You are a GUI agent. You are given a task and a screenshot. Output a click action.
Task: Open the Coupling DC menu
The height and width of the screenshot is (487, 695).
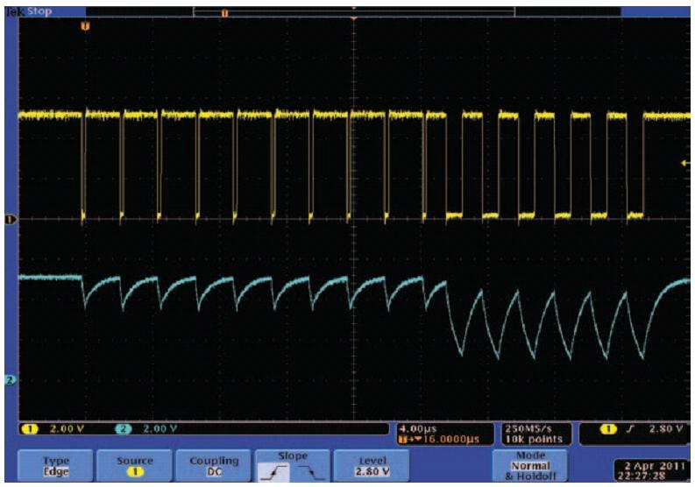click(x=213, y=464)
